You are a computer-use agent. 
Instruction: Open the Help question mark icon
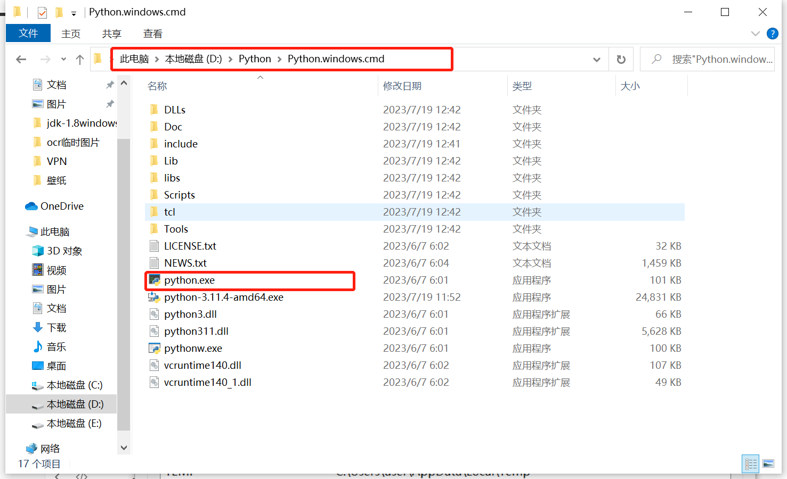tap(772, 34)
